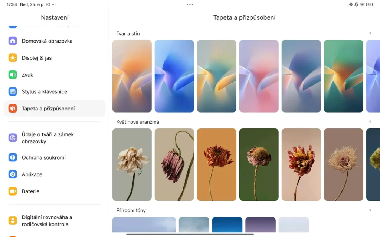
Task: Tap the Domovská obrazovka home icon
Action: click(x=13, y=41)
